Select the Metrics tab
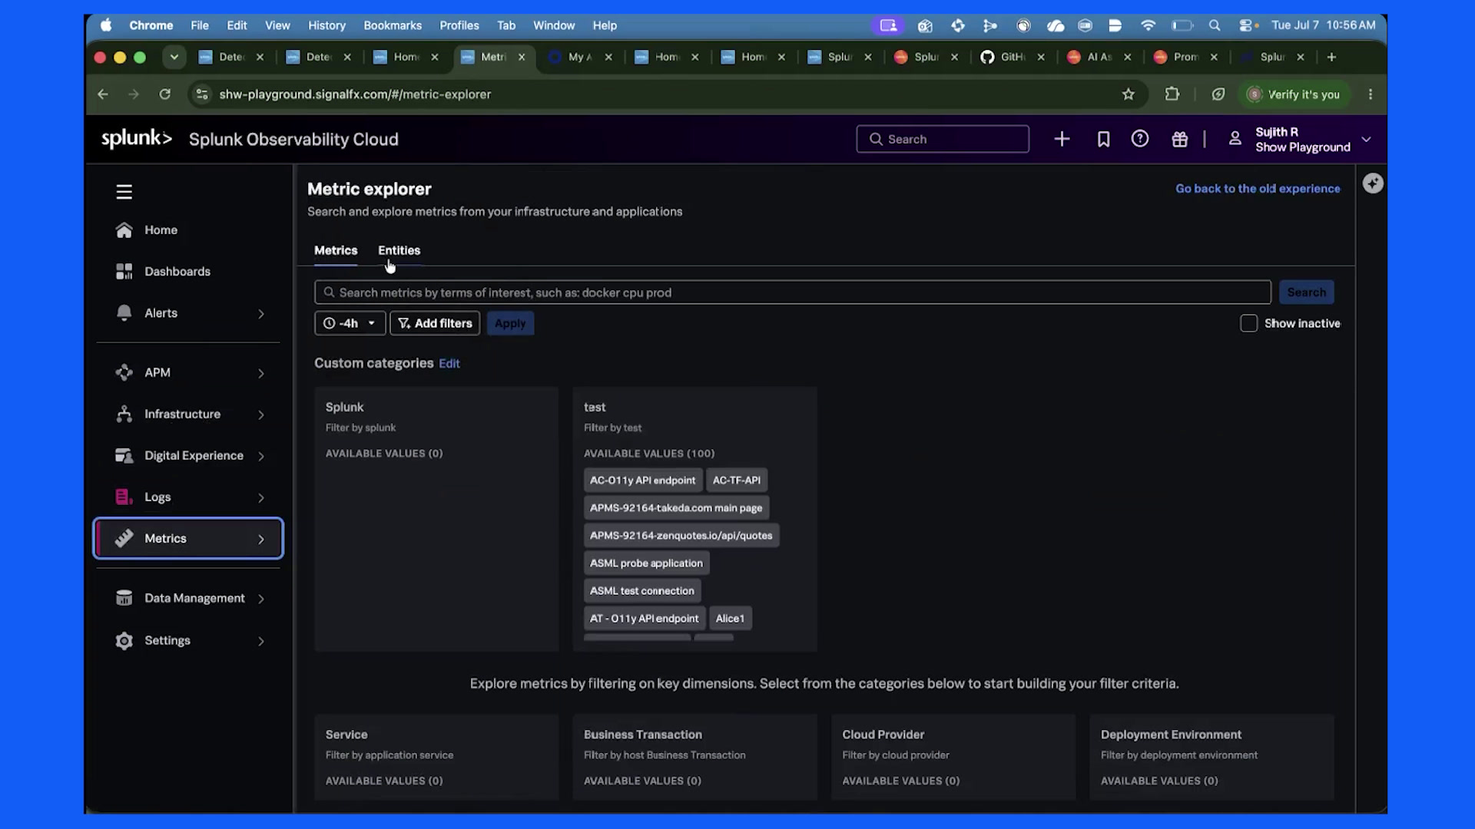 [336, 250]
